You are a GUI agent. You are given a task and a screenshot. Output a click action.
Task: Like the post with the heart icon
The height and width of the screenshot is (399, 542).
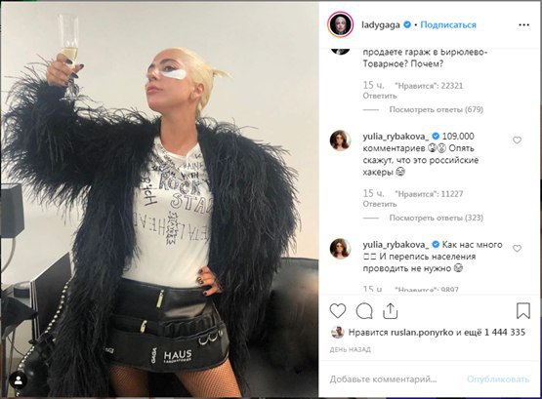338,311
